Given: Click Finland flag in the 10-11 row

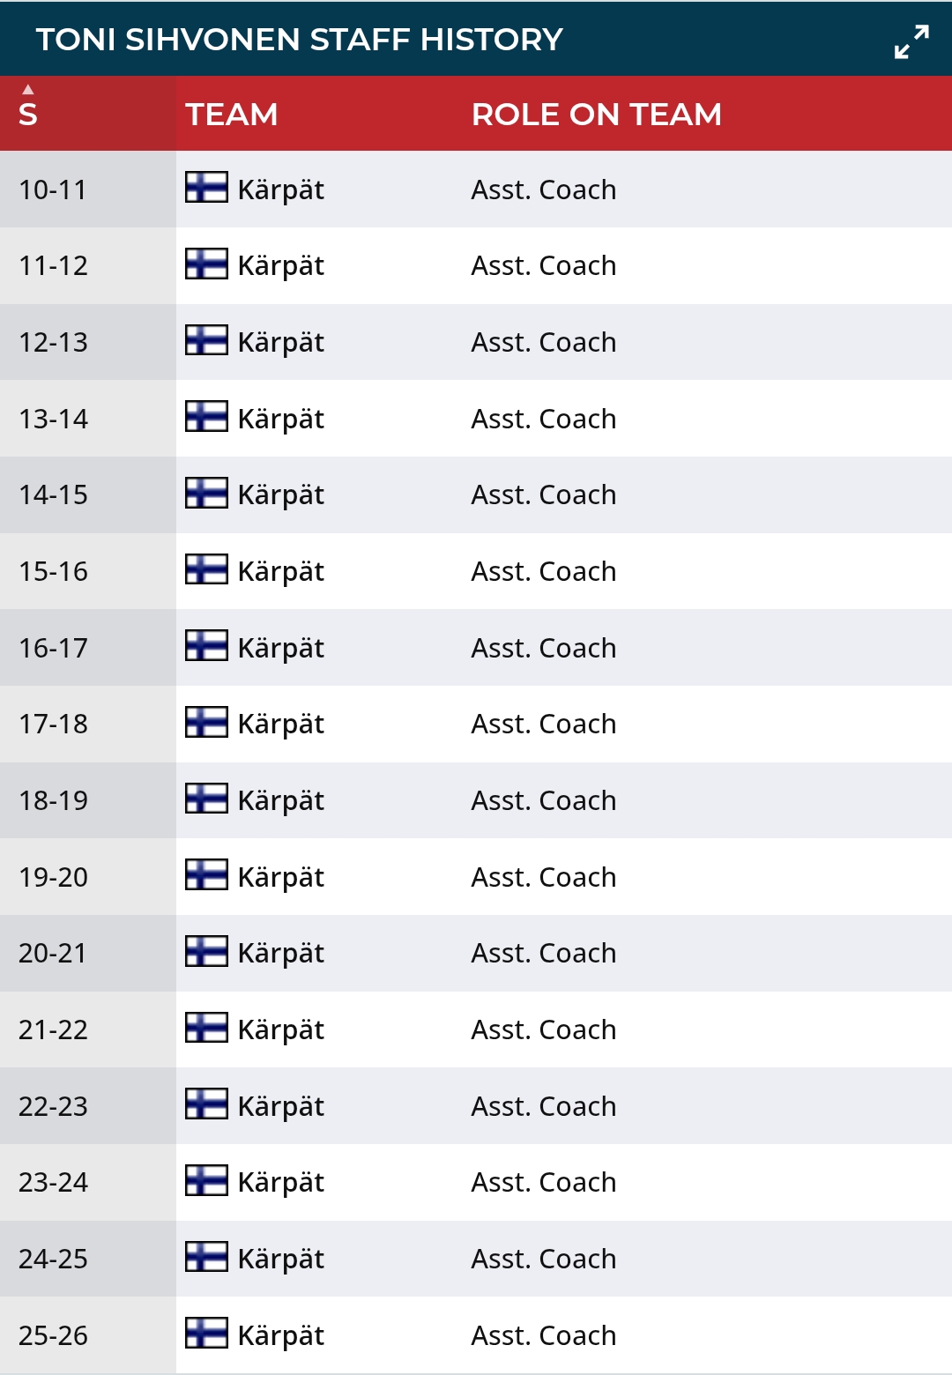Looking at the screenshot, I should tap(206, 188).
